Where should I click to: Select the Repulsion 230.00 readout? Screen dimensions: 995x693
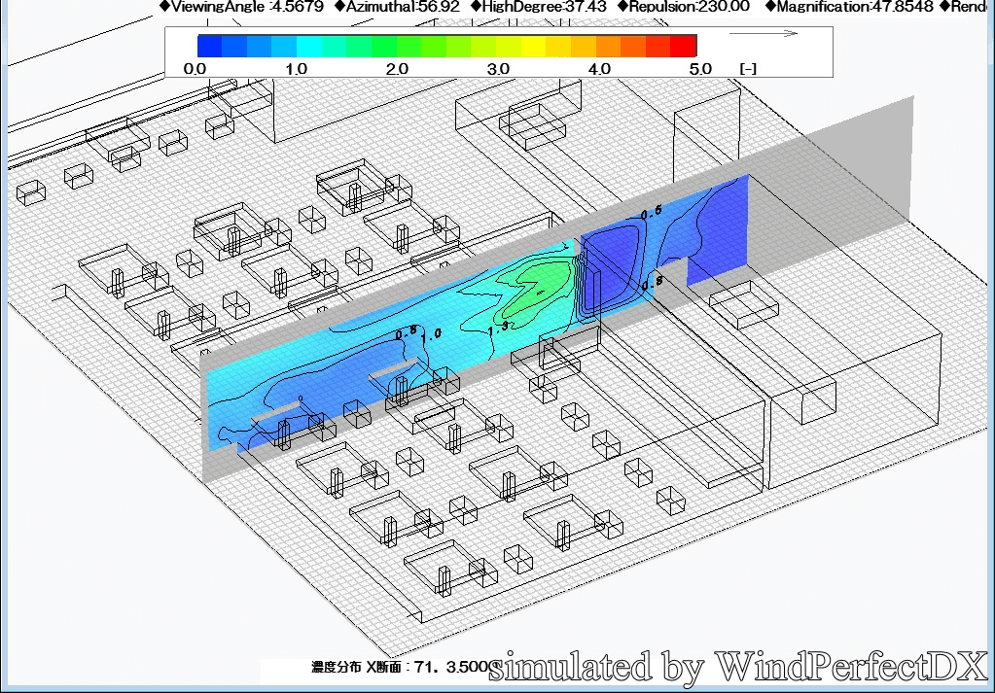point(684,6)
